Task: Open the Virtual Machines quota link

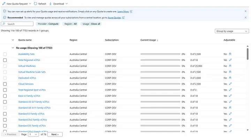Action: [x=27, y=66]
